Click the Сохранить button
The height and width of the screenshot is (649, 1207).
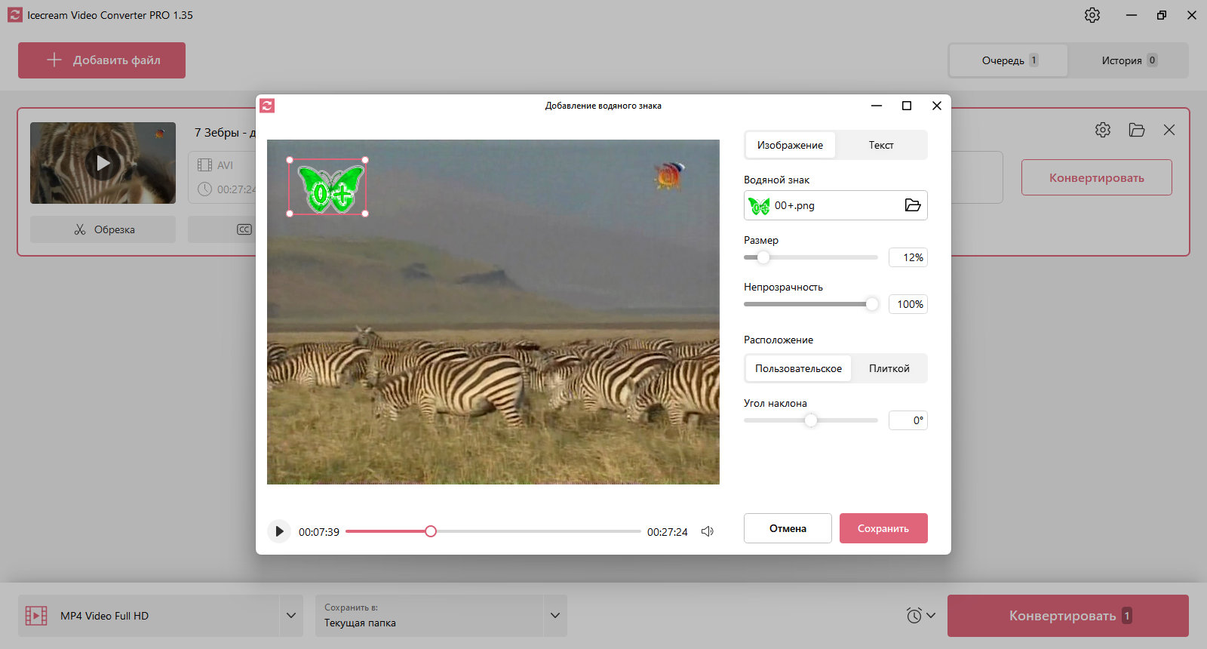tap(883, 528)
